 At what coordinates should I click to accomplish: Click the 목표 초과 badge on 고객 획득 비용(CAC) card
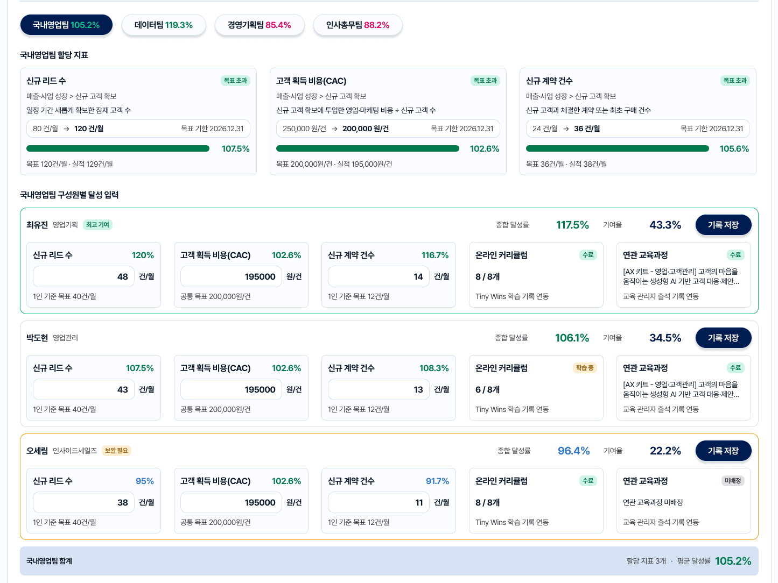tap(485, 81)
